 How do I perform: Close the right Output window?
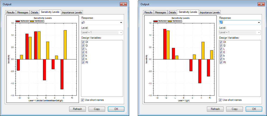point(261,4)
